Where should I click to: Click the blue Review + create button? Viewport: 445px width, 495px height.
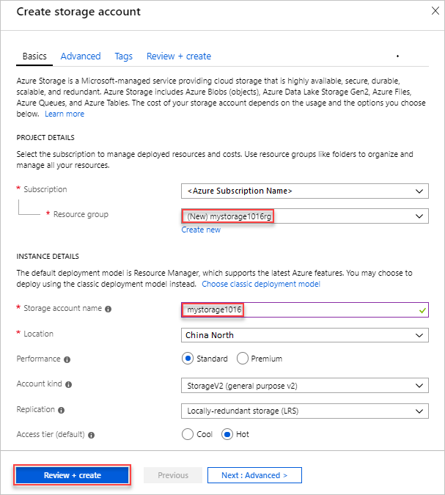click(73, 475)
